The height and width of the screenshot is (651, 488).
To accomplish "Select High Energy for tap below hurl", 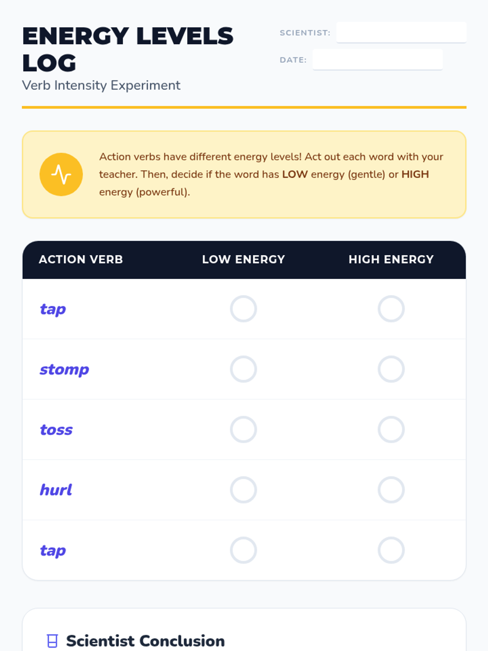I will coord(391,550).
